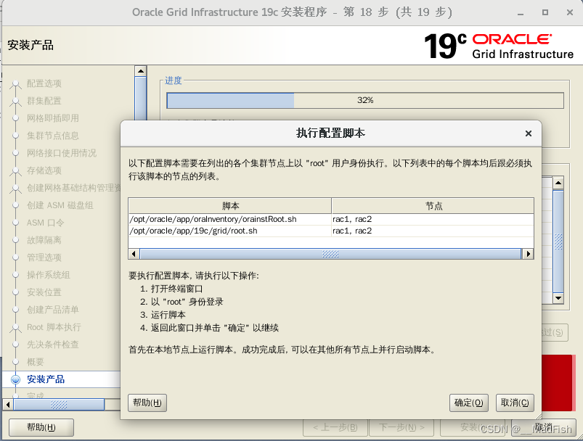Select 管理选项 step in sidebar
This screenshot has width=583, height=441.
tap(44, 257)
